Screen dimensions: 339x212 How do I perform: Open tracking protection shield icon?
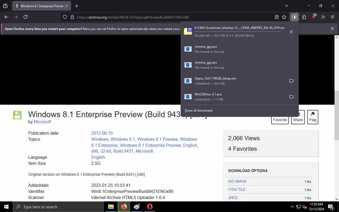tap(65, 17)
